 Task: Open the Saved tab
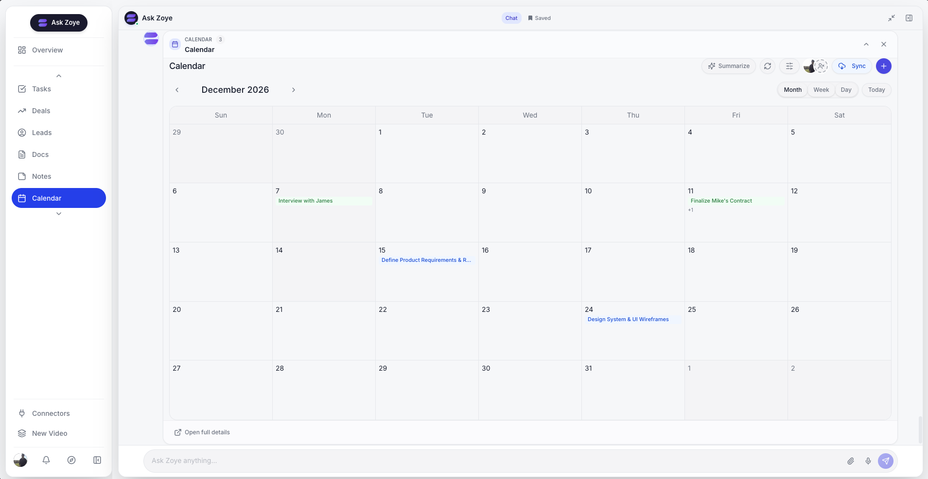[x=539, y=18]
